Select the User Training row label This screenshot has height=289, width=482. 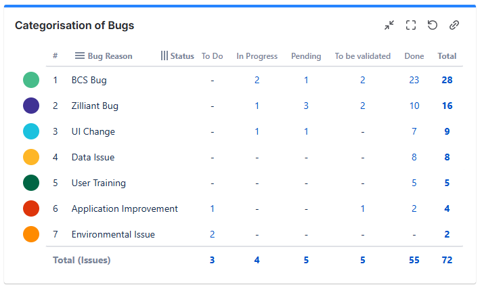pyautogui.click(x=99, y=183)
